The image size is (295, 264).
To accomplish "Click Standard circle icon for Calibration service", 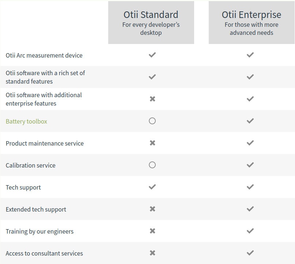I will (x=152, y=165).
